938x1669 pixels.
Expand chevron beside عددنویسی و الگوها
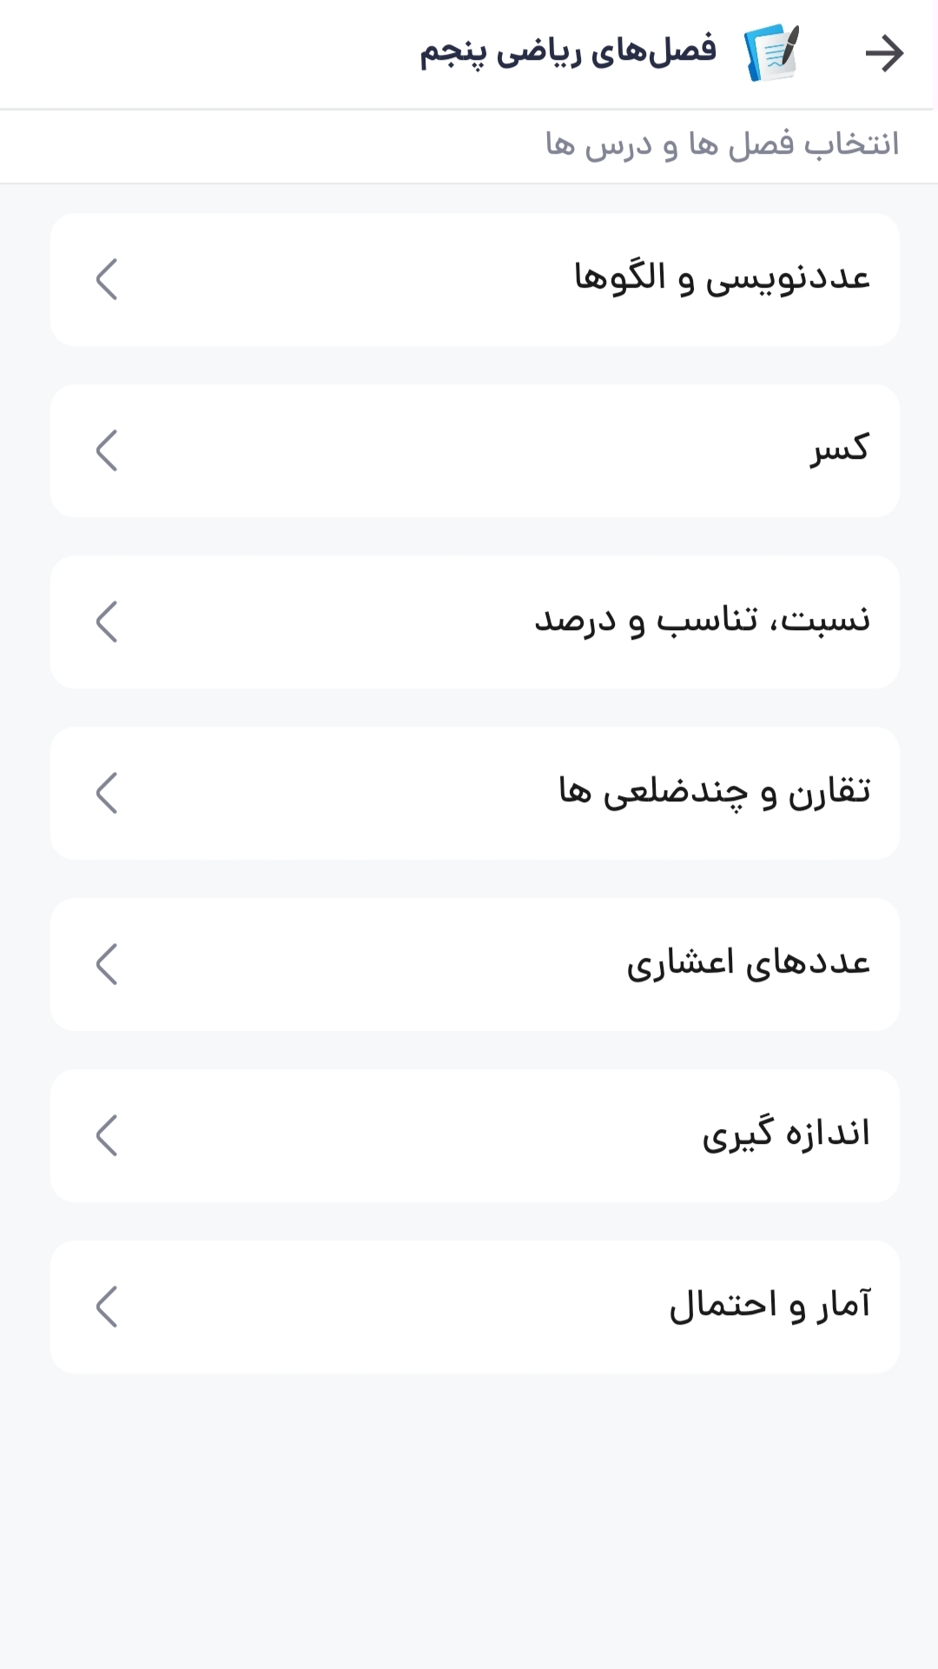click(x=107, y=280)
